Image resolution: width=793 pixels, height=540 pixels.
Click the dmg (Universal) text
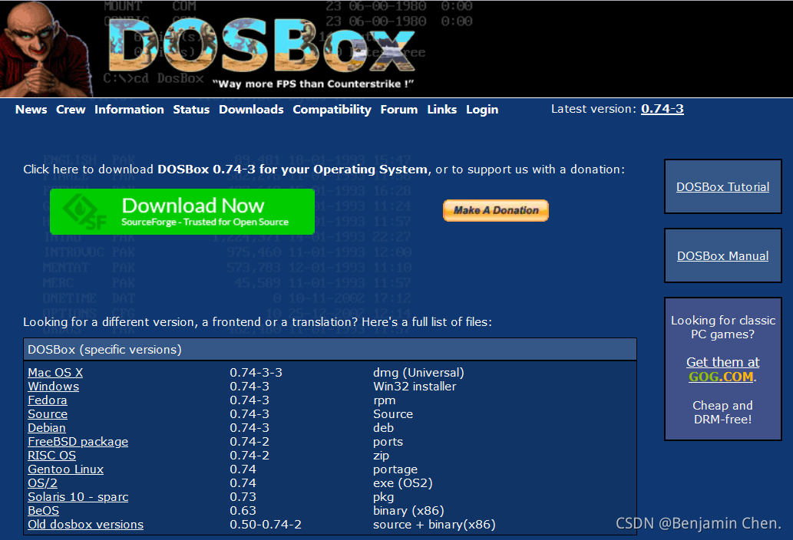tap(418, 373)
